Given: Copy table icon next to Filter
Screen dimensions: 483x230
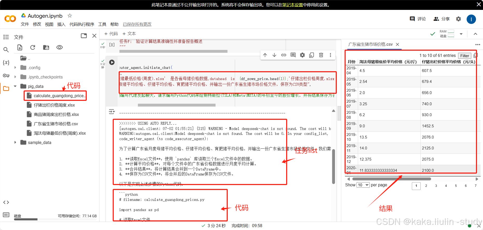Looking at the screenshot, I should 475,55.
